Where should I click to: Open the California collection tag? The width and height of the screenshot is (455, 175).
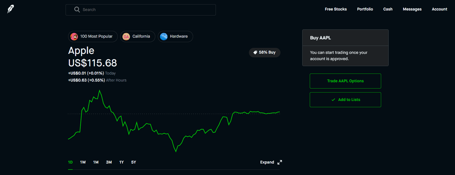pos(138,37)
